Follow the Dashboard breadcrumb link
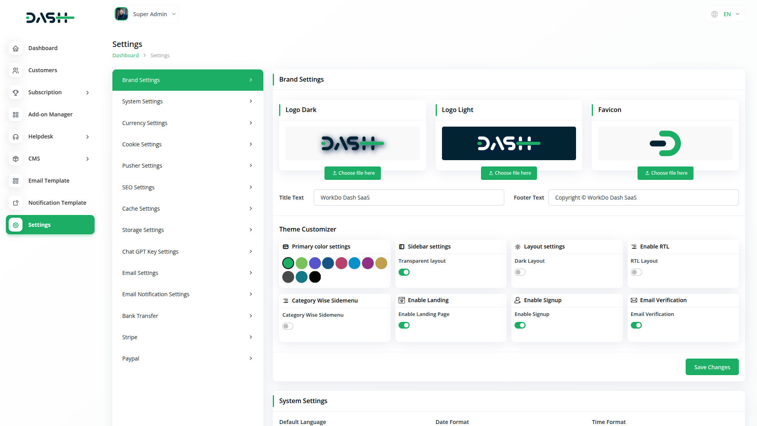The image size is (757, 426). click(x=125, y=55)
